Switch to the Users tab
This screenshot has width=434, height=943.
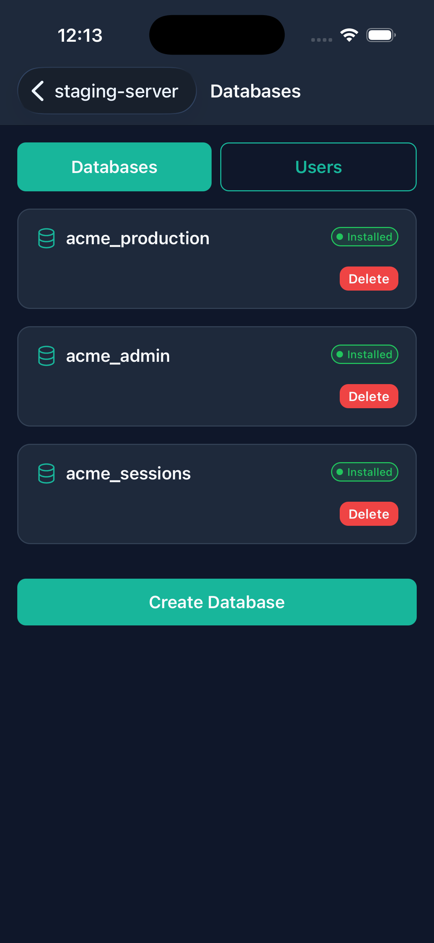tap(318, 167)
